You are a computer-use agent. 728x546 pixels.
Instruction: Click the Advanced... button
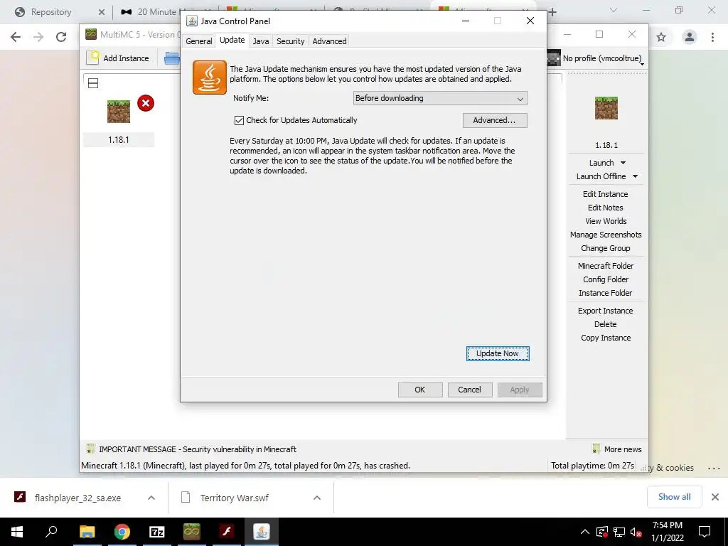click(495, 120)
